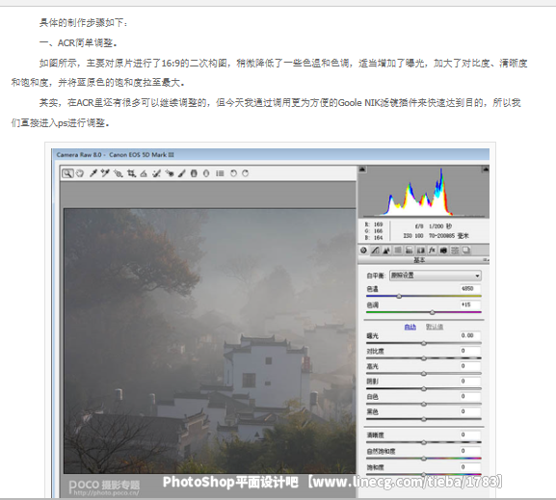
Task: Pick the White Balance eyedropper tool
Action: point(93,173)
